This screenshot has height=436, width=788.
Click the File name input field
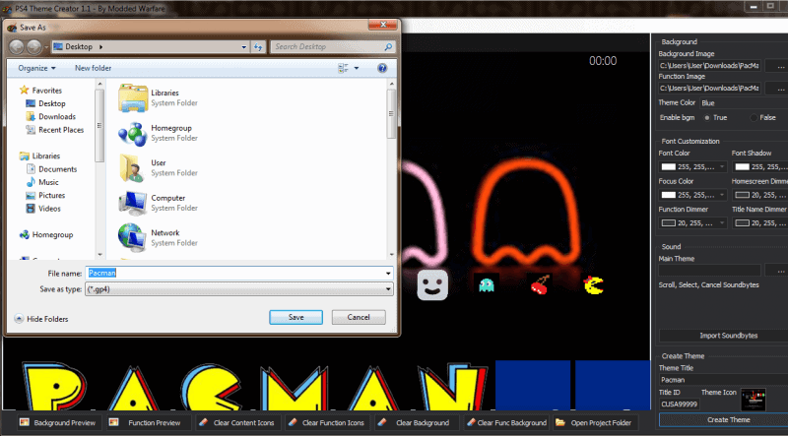235,274
